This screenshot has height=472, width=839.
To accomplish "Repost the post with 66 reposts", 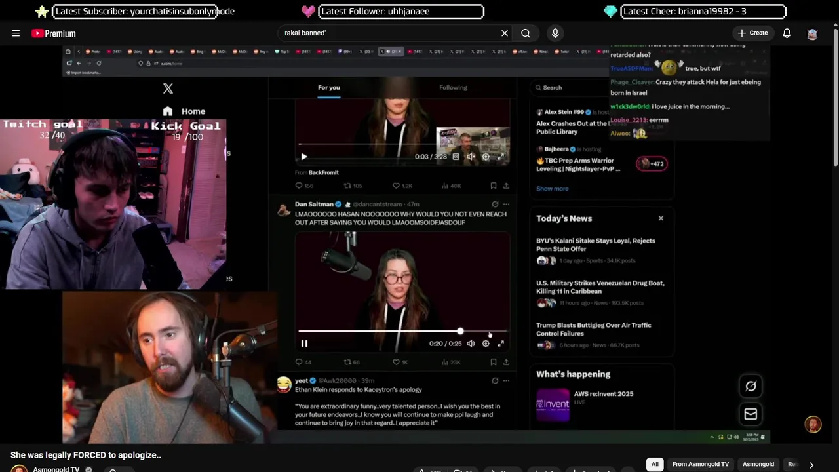I will tap(352, 362).
